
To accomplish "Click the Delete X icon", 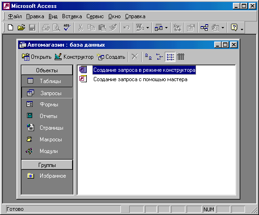I will point(135,57).
